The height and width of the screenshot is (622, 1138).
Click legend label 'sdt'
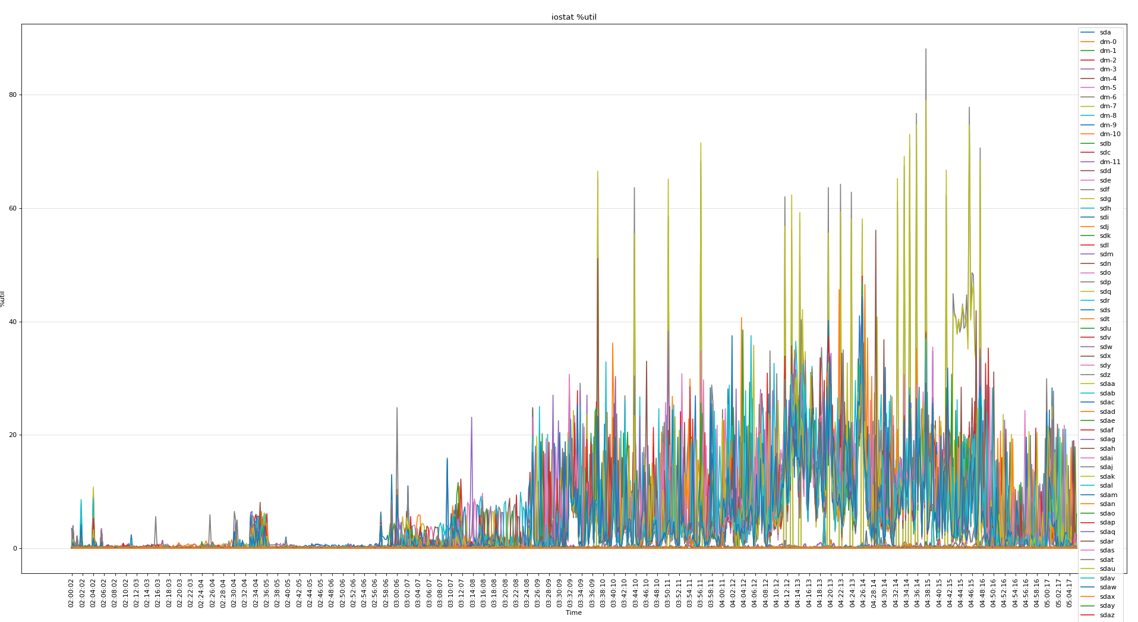pyautogui.click(x=1104, y=319)
